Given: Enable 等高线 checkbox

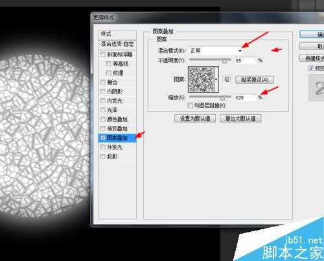Looking at the screenshot, I should tap(109, 64).
